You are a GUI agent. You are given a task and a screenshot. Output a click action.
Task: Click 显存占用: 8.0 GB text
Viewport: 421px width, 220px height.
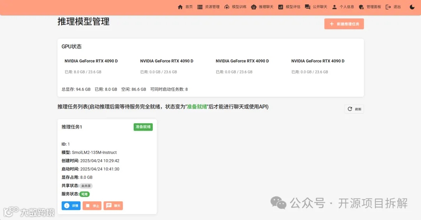77,177
